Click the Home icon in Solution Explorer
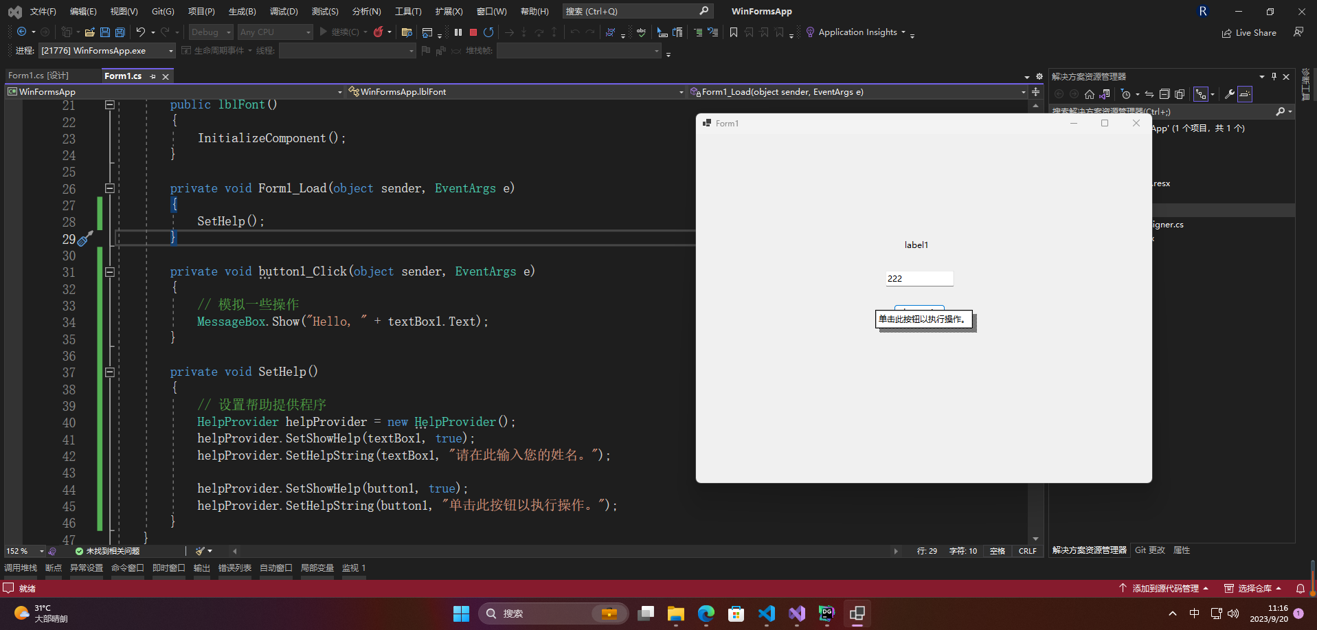The height and width of the screenshot is (630, 1317). [x=1090, y=94]
